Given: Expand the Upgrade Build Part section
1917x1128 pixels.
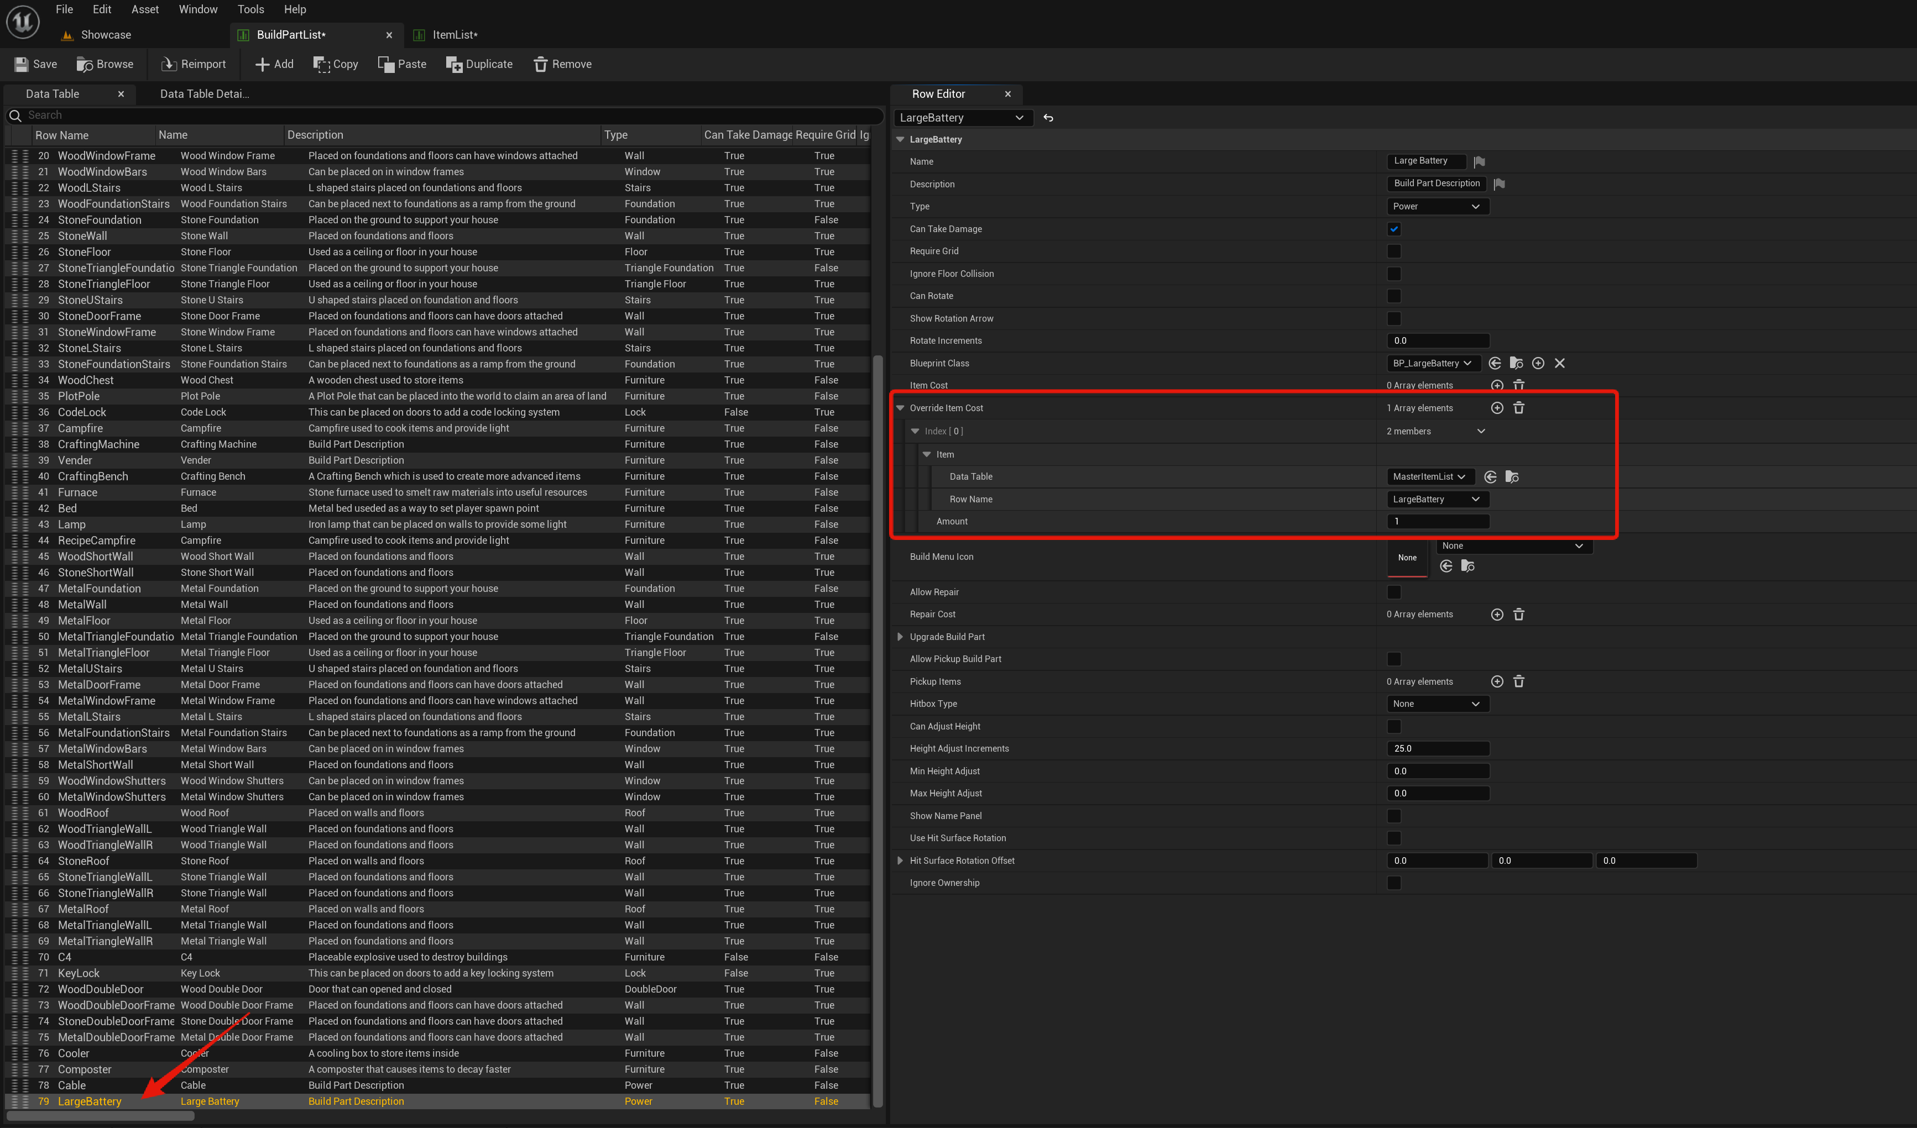Looking at the screenshot, I should (900, 637).
